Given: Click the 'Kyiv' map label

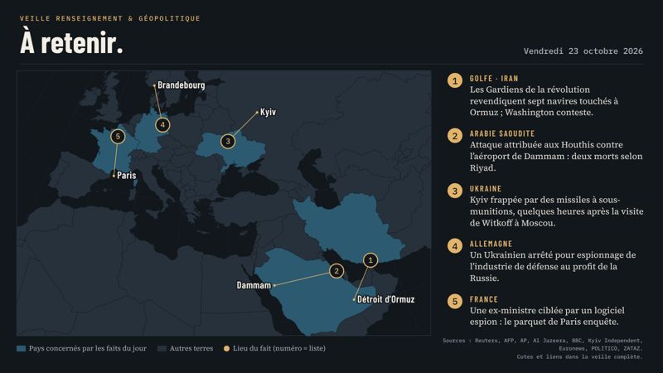Looking at the screenshot, I should (268, 112).
